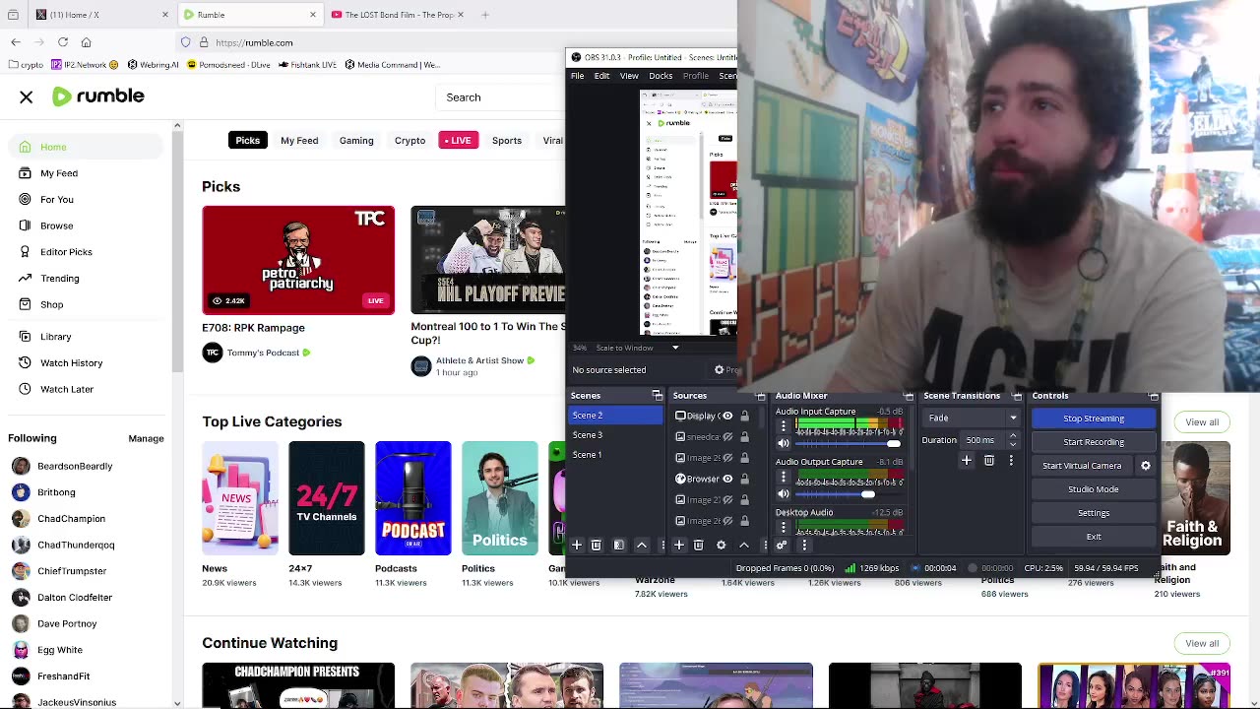Screen dimensions: 1260x709
Task: Open scene filters icon in the Scenes toolbar
Action: click(619, 545)
